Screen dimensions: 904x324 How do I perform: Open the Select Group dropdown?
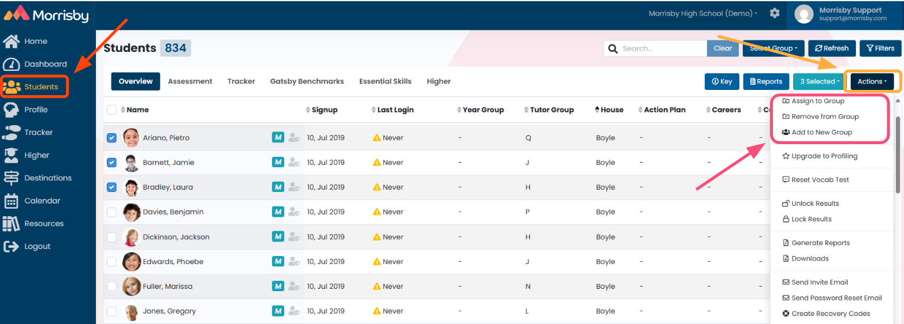click(x=773, y=48)
